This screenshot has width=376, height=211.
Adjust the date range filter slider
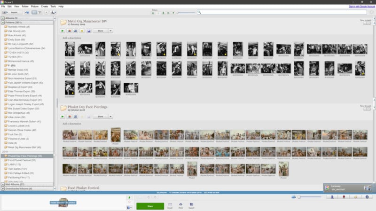pos(186,13)
